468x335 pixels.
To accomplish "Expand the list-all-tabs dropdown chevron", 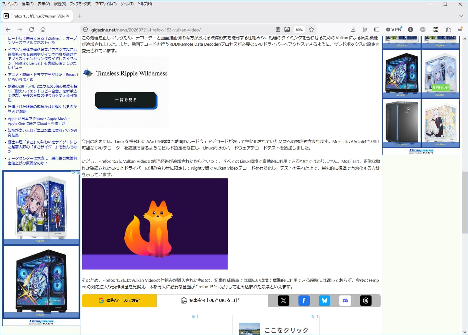I will pyautogui.click(x=461, y=16).
